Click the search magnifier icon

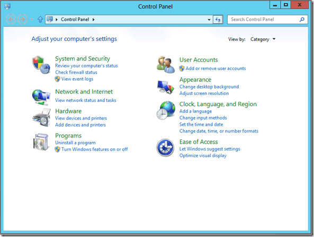pyautogui.click(x=302, y=20)
